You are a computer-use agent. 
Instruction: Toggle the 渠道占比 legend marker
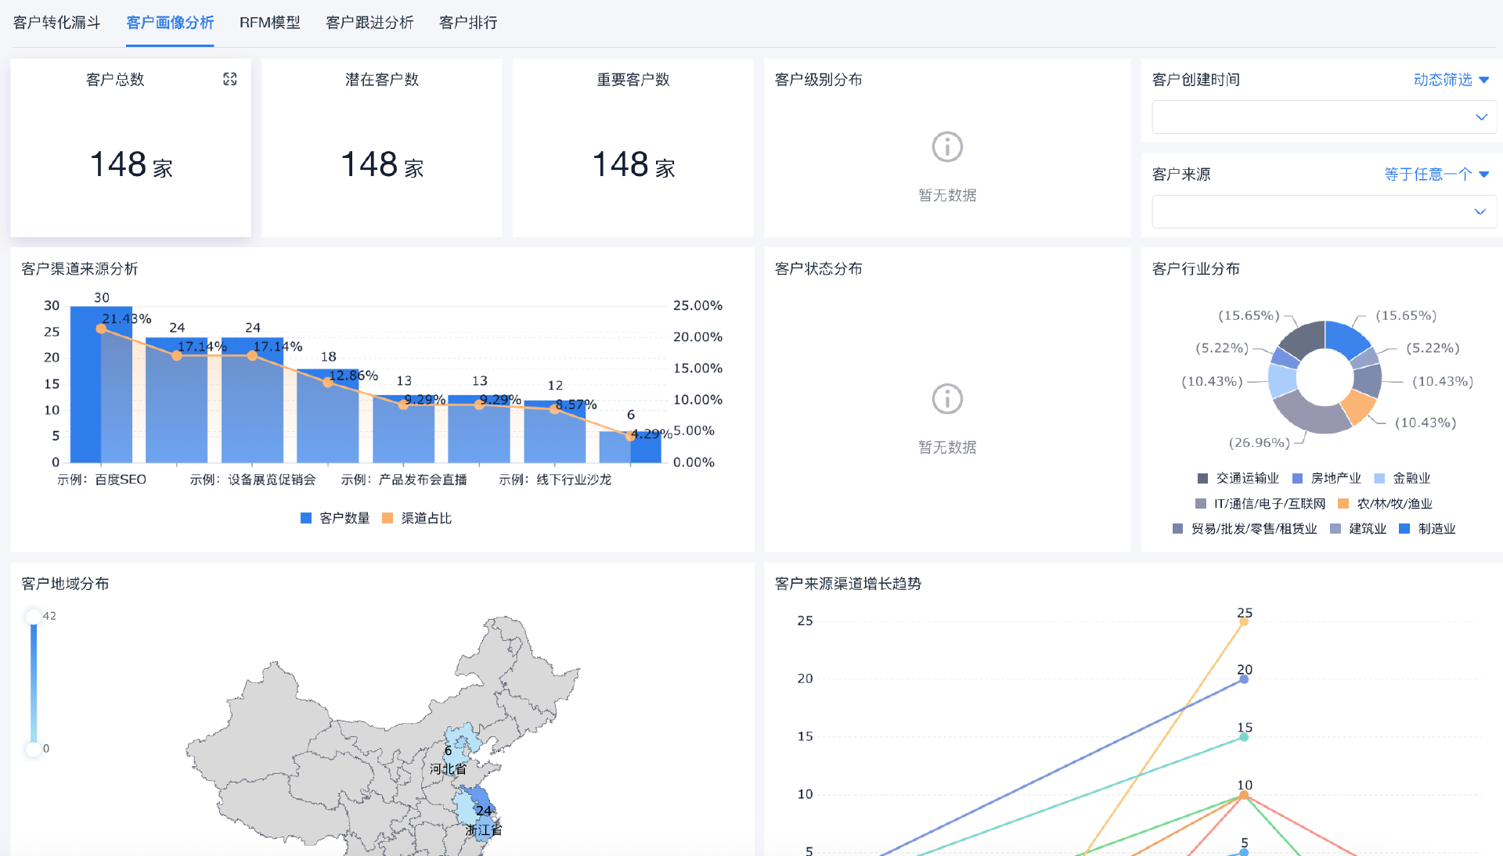(387, 518)
